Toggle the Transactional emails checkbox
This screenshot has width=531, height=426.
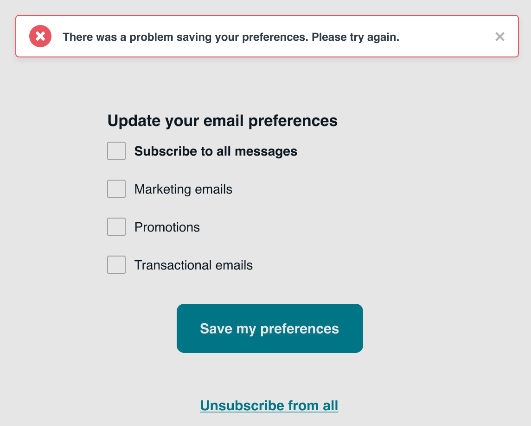pos(116,265)
